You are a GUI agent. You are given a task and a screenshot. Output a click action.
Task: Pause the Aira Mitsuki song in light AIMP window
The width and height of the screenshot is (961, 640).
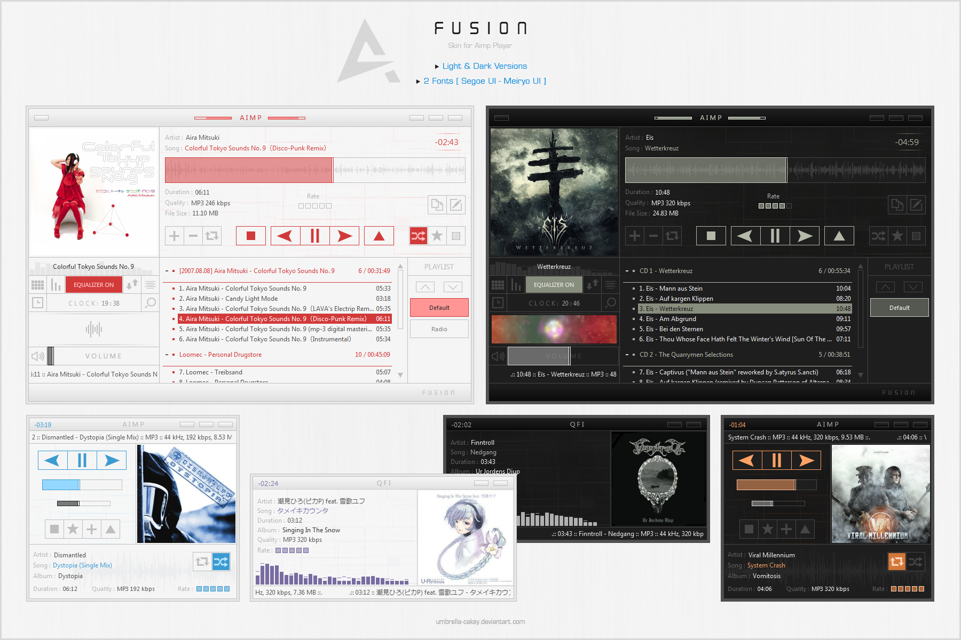pyautogui.click(x=315, y=236)
